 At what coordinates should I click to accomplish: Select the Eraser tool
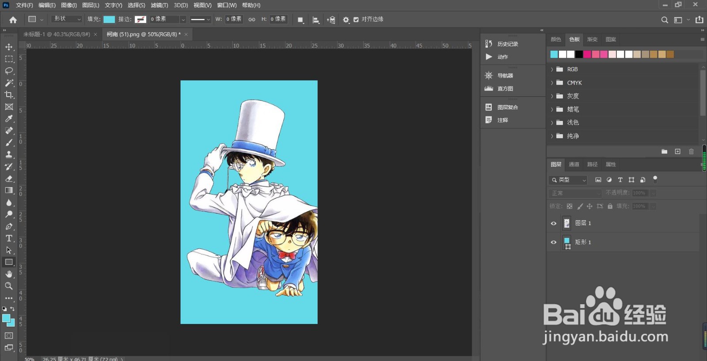9,178
